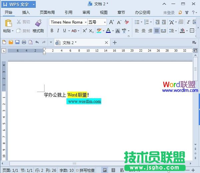Toggle underline formatting
This screenshot has width=200, height=173.
65,31
